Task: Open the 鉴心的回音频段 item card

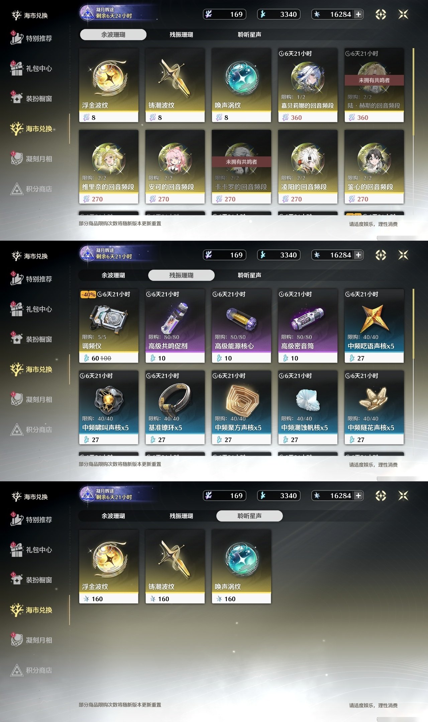Action: [374, 167]
